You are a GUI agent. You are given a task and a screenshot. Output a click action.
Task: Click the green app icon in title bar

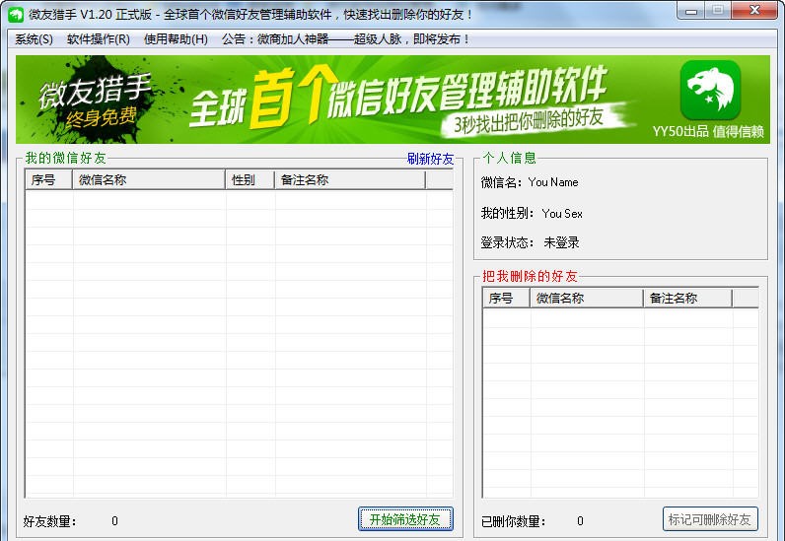pos(16,14)
